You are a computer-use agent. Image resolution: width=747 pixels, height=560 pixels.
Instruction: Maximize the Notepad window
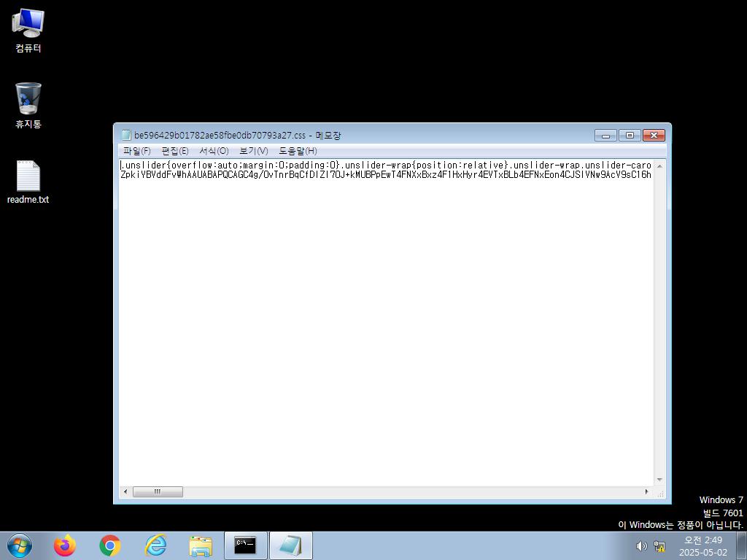(630, 135)
